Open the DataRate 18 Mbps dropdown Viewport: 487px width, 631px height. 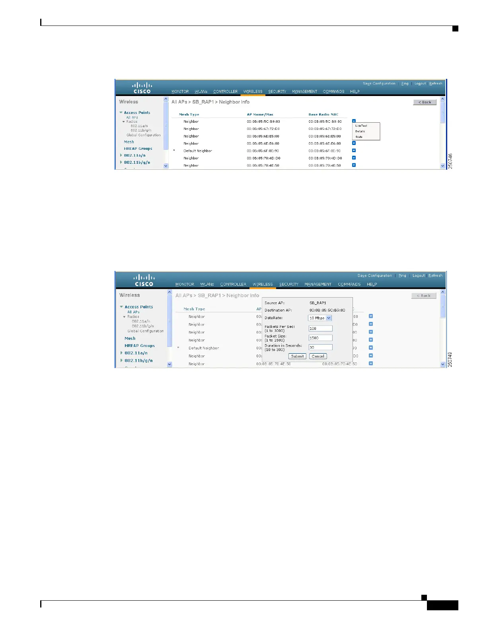click(x=320, y=318)
